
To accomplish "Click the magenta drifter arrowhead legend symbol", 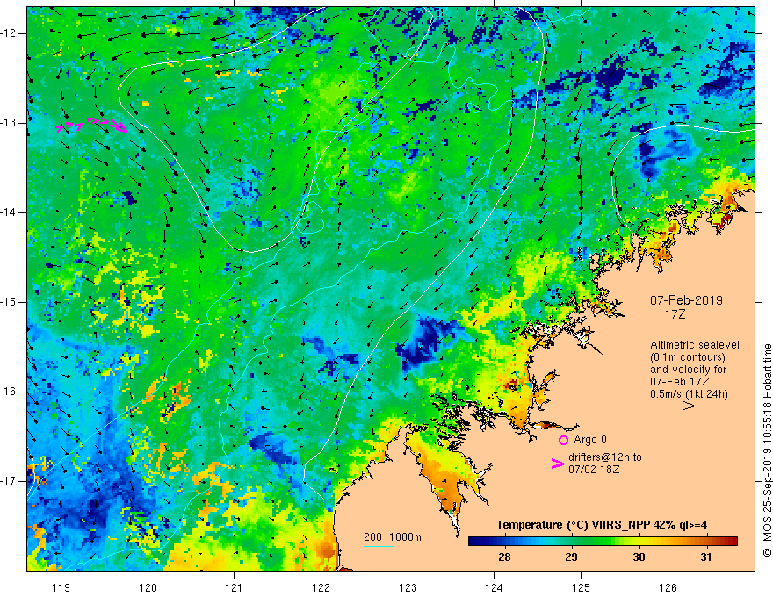I will [x=557, y=464].
